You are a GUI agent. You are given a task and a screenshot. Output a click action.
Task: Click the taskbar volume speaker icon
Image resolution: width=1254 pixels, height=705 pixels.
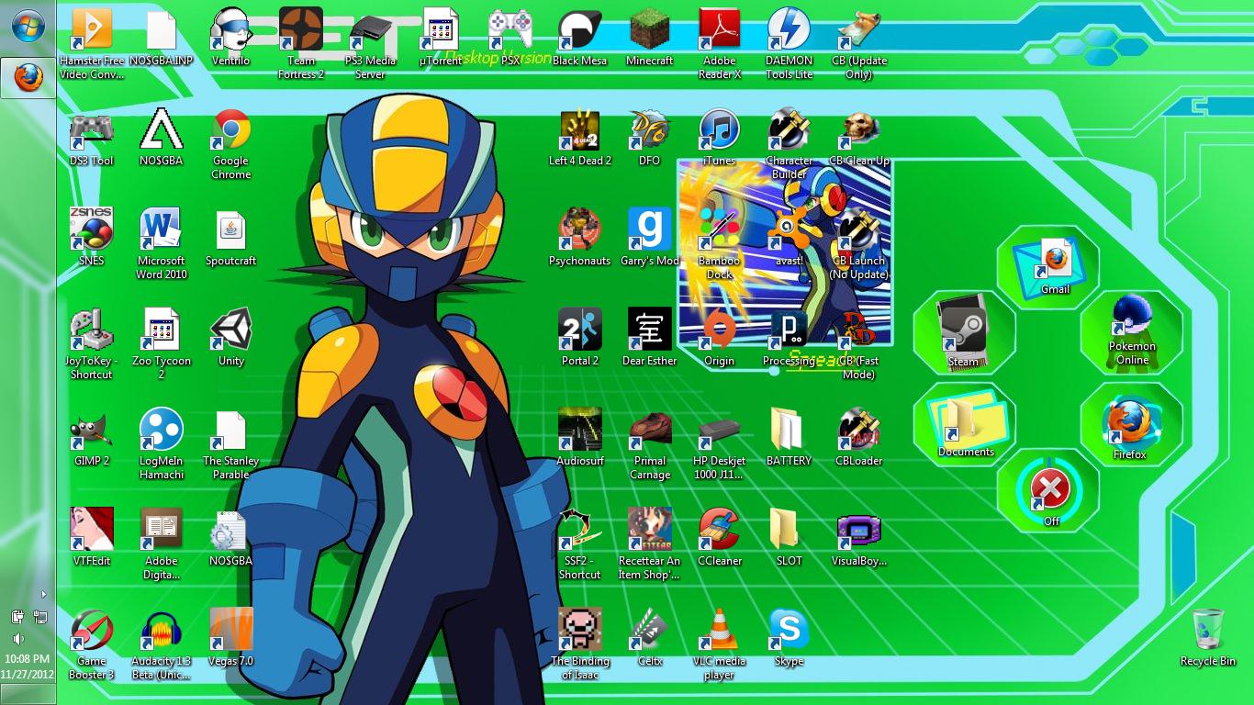point(18,638)
